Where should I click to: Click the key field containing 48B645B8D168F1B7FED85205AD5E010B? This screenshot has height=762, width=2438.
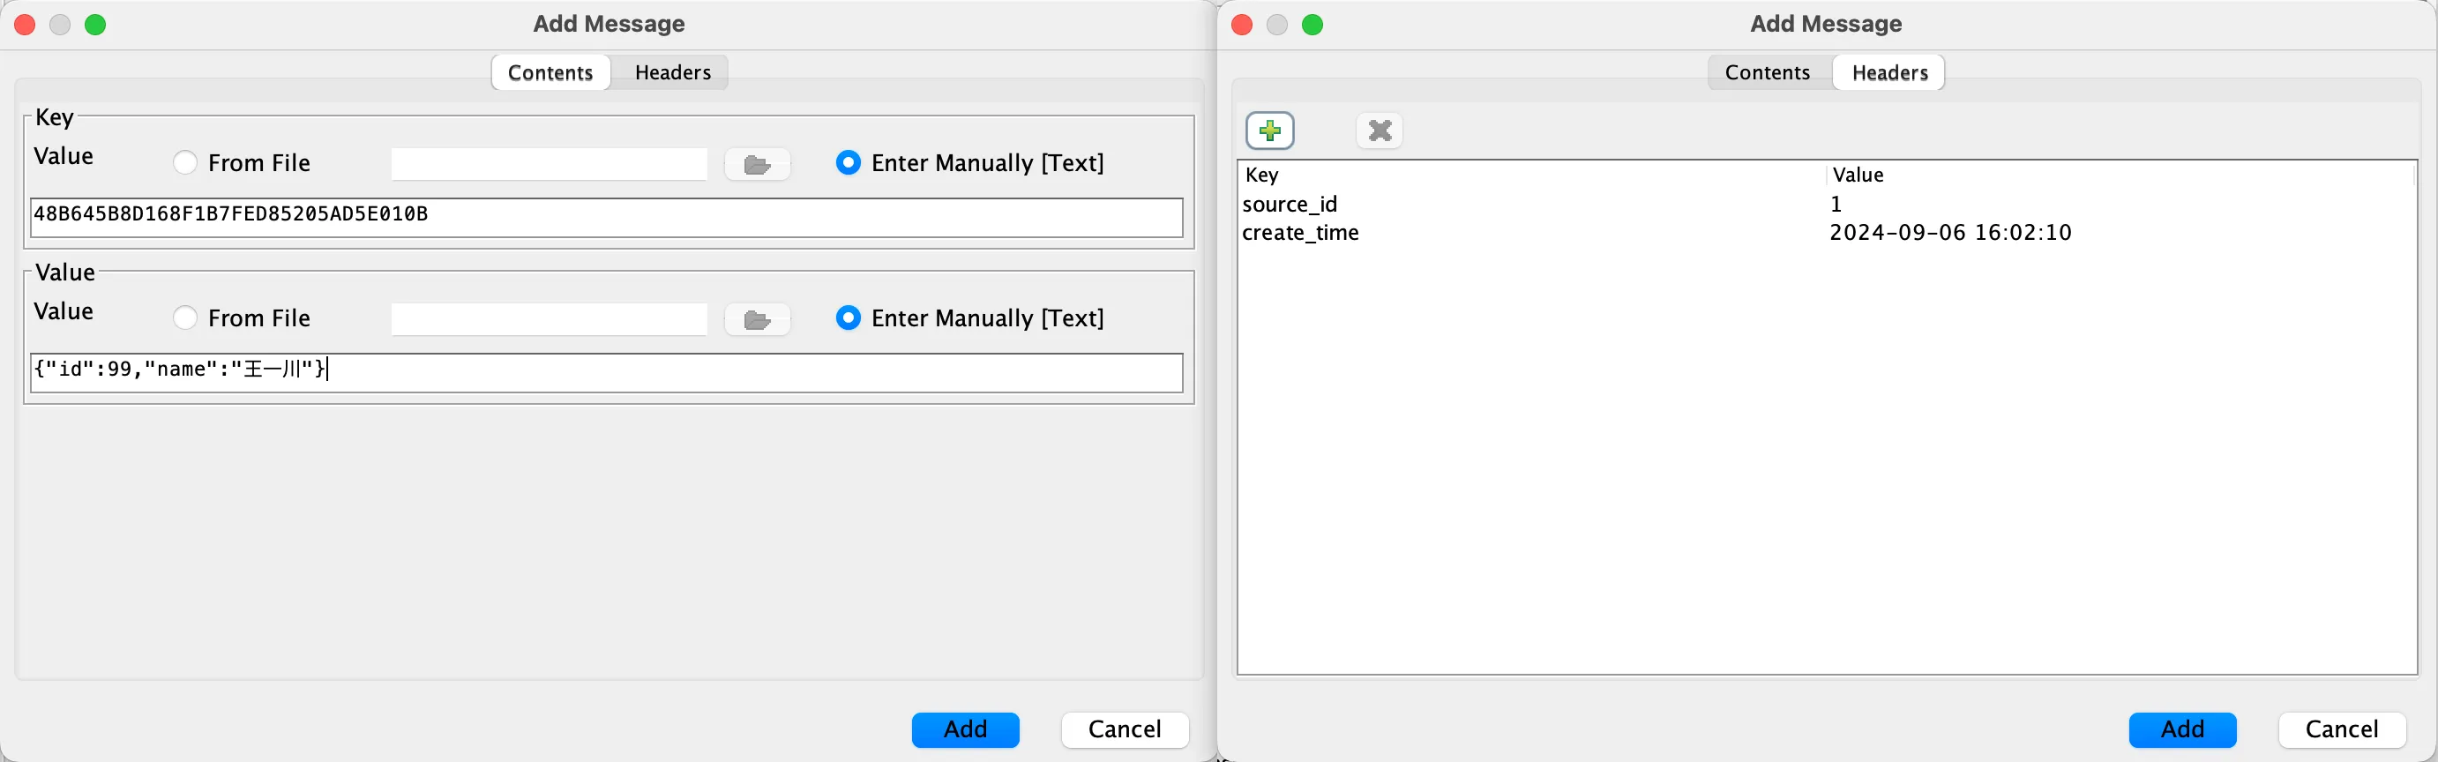pos(606,217)
